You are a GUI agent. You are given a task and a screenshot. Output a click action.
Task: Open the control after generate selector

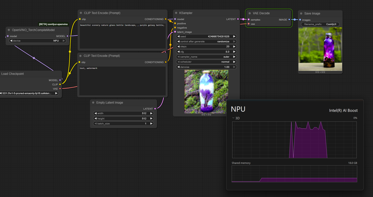[x=206, y=42]
